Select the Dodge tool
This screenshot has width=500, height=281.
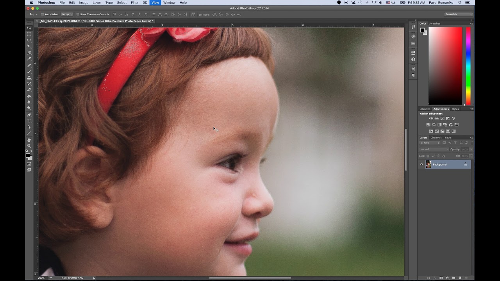coord(29,108)
